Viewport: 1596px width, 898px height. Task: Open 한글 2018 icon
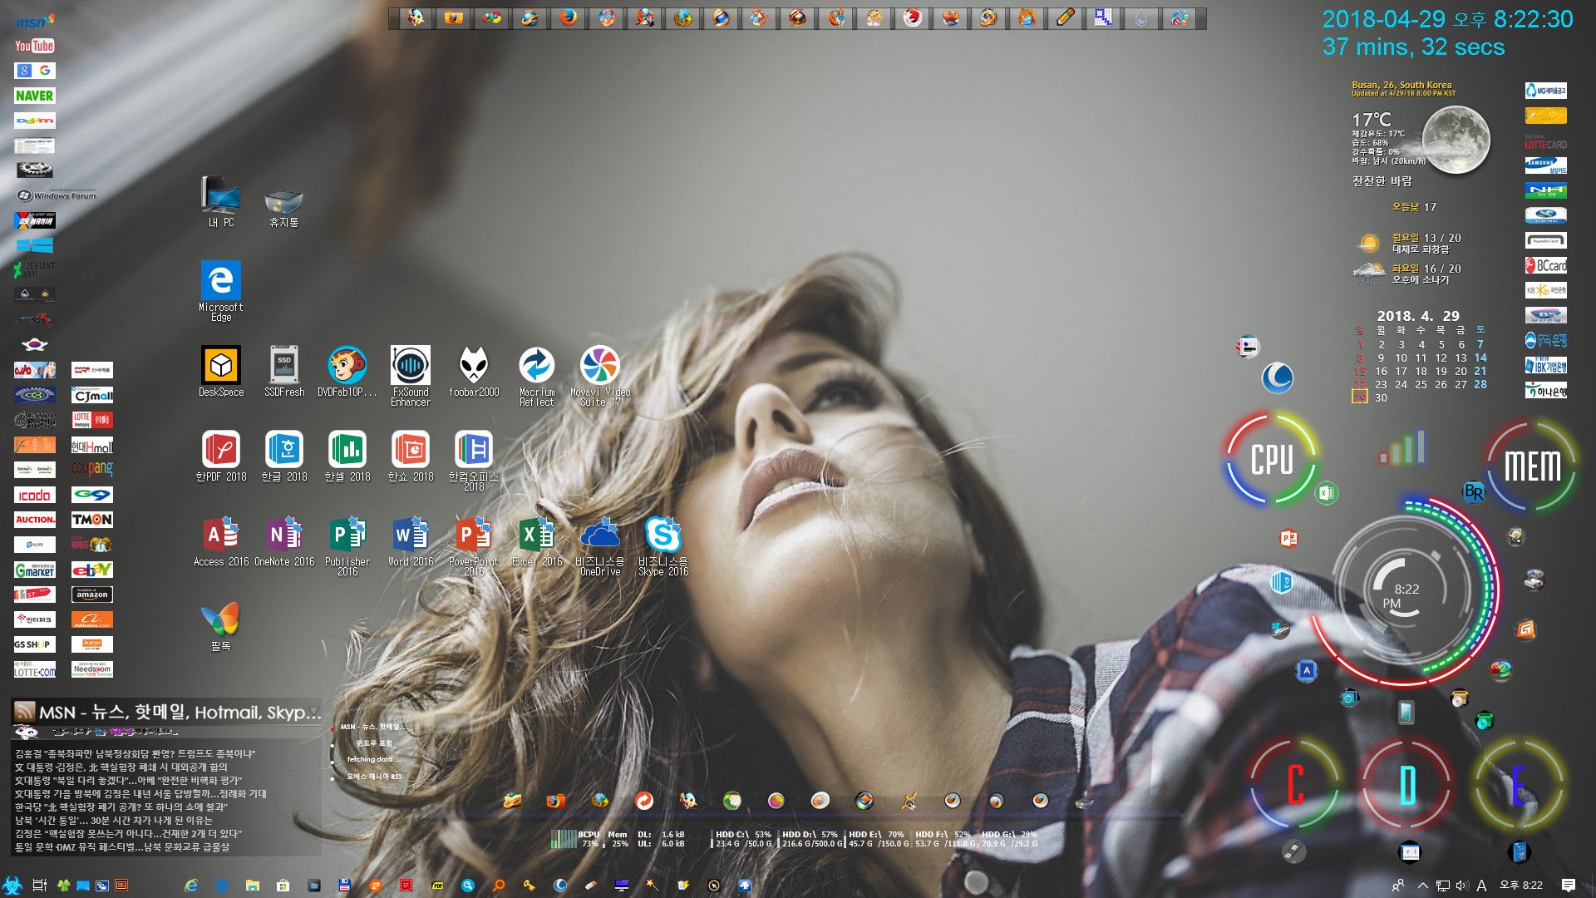click(x=284, y=456)
